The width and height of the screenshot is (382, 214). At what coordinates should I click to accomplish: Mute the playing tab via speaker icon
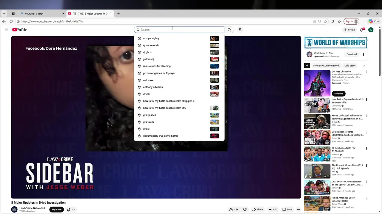pyautogui.click(x=74, y=13)
